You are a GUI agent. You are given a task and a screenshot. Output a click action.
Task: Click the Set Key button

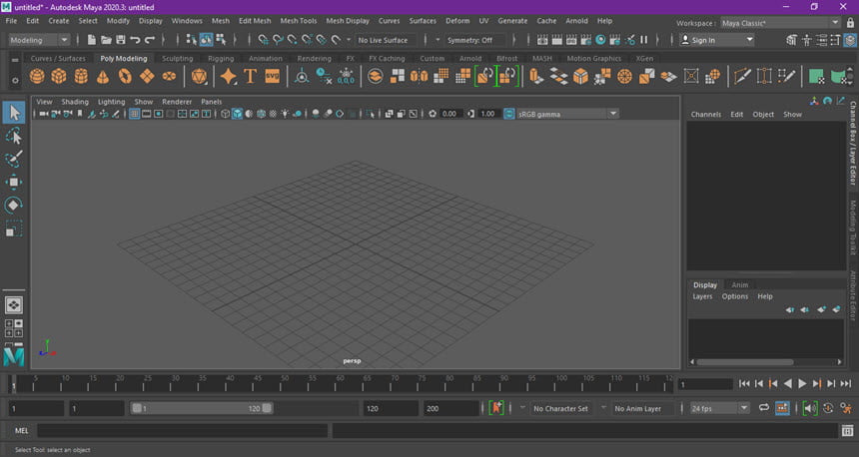[x=496, y=408]
